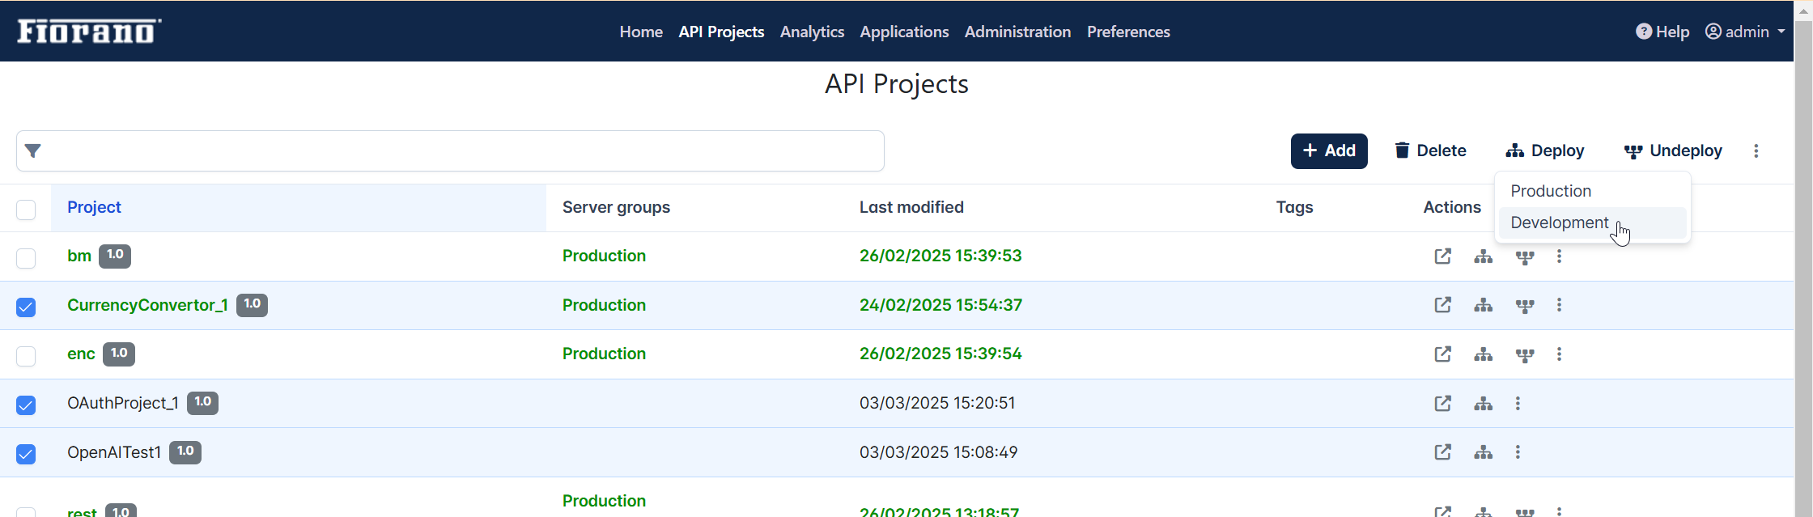The image size is (1813, 517).
Task: Open OAuthProject_1 project link
Action: (x=123, y=403)
